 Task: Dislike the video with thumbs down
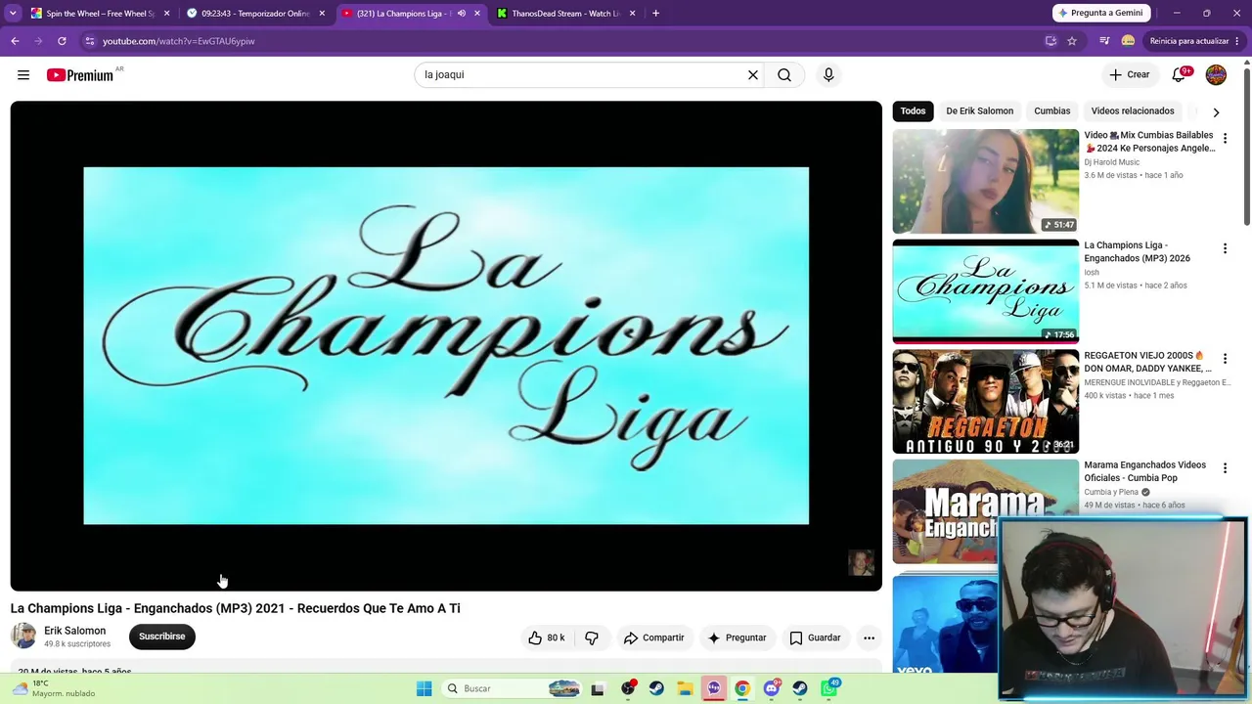pos(592,638)
